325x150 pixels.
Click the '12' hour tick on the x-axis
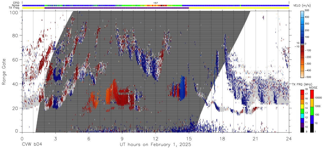pyautogui.click(x=156, y=139)
